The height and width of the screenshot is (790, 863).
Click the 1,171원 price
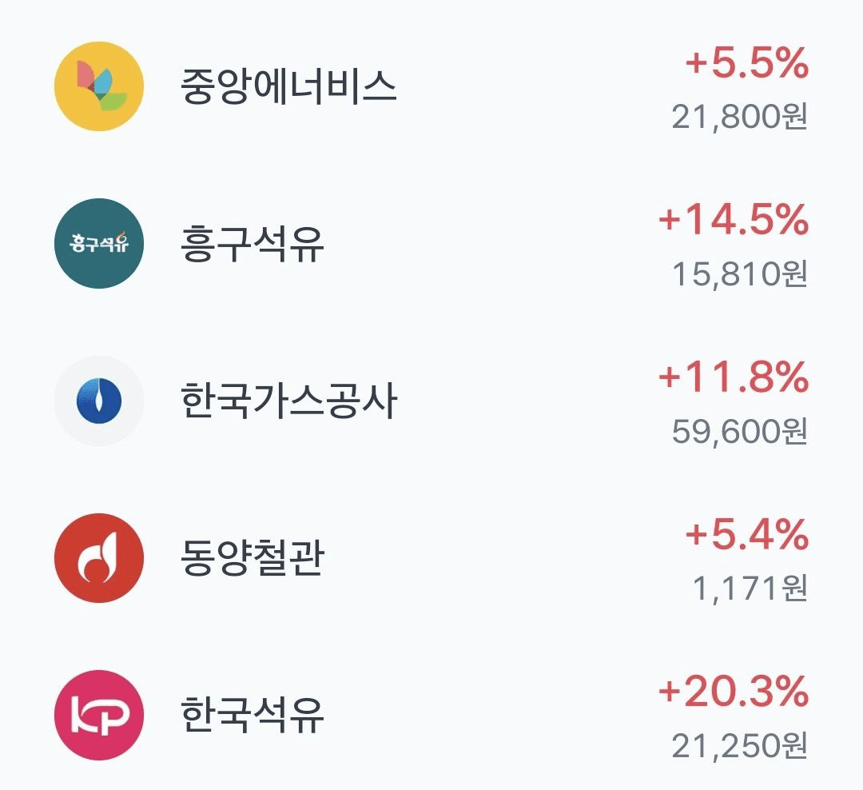pos(750,588)
